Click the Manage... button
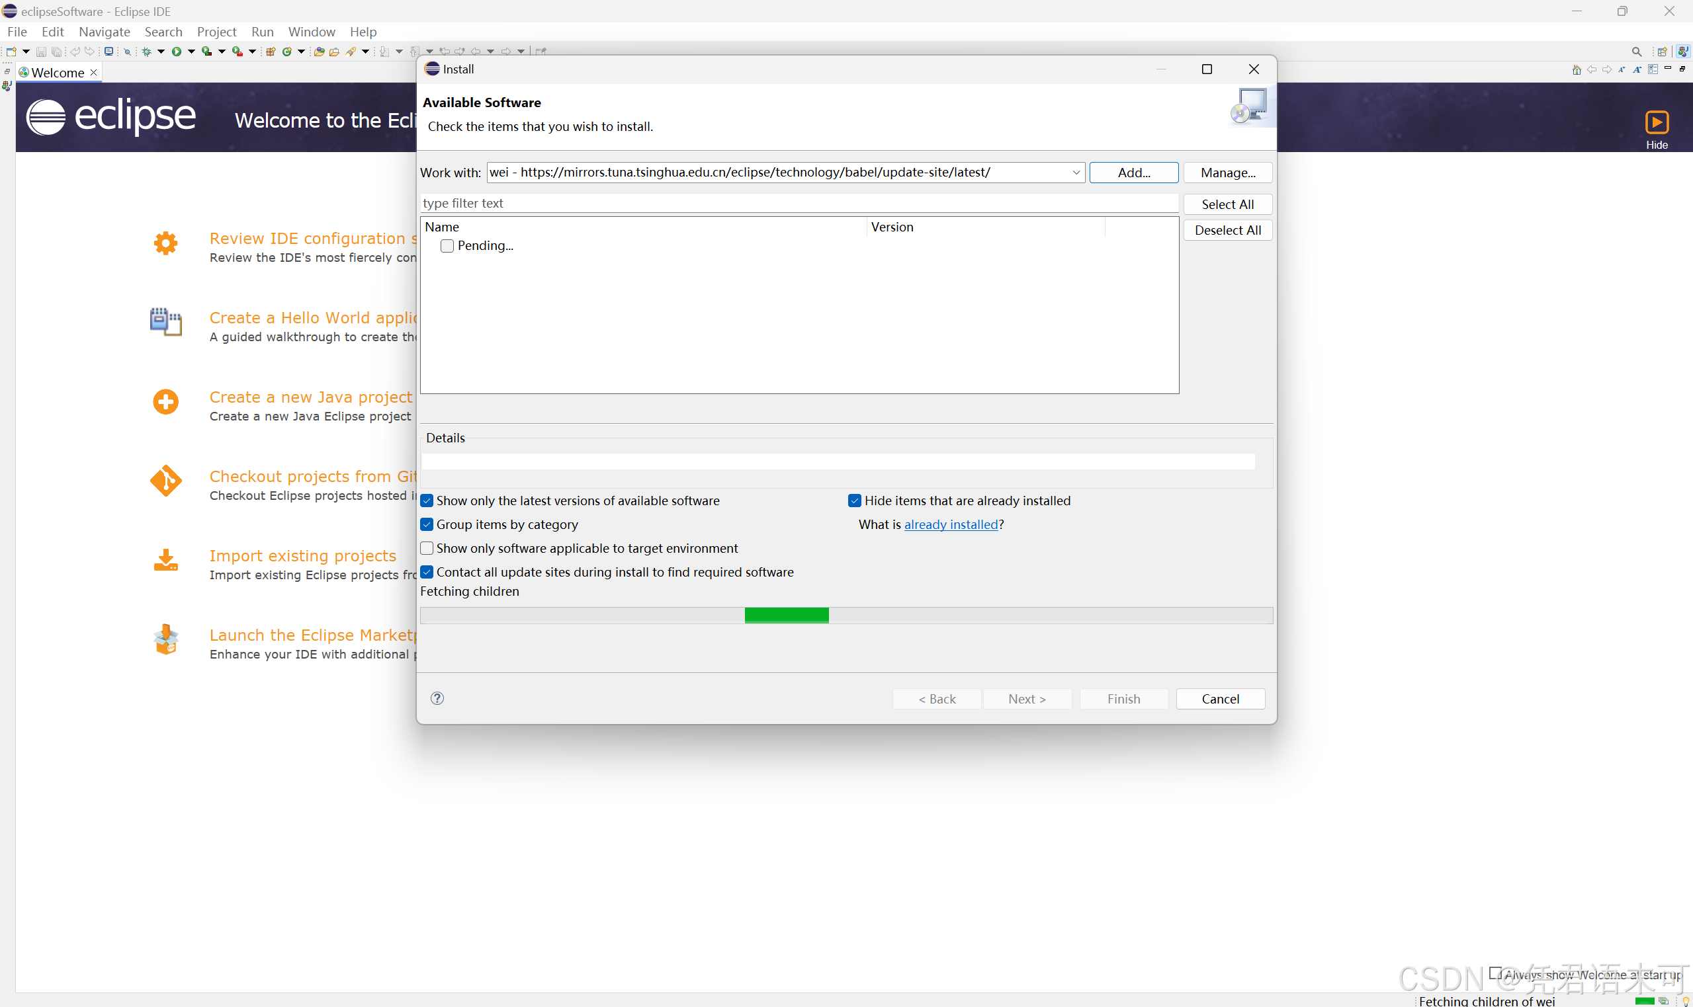The height and width of the screenshot is (1007, 1693). 1228,173
